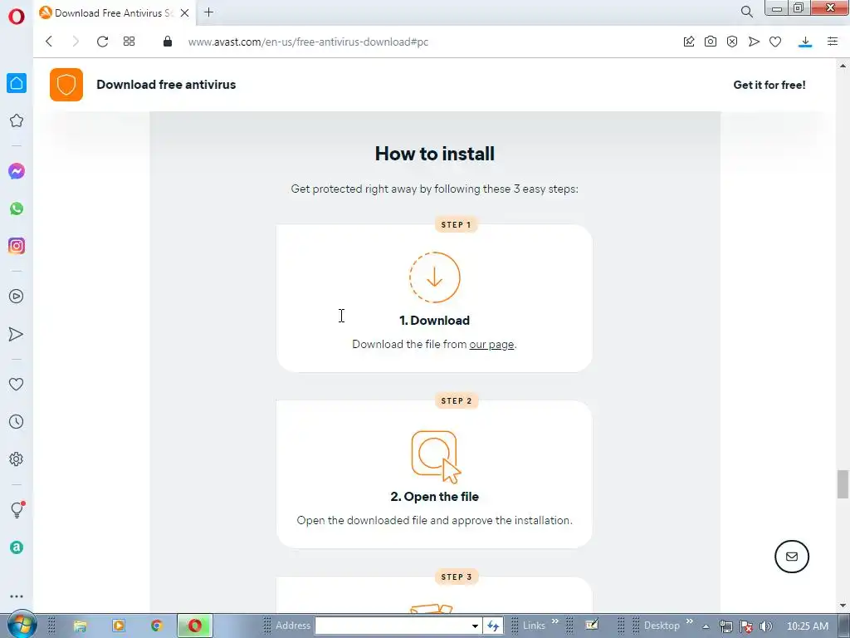Image resolution: width=850 pixels, height=638 pixels.
Task: Open settings gear in sidebar
Action: tap(17, 459)
